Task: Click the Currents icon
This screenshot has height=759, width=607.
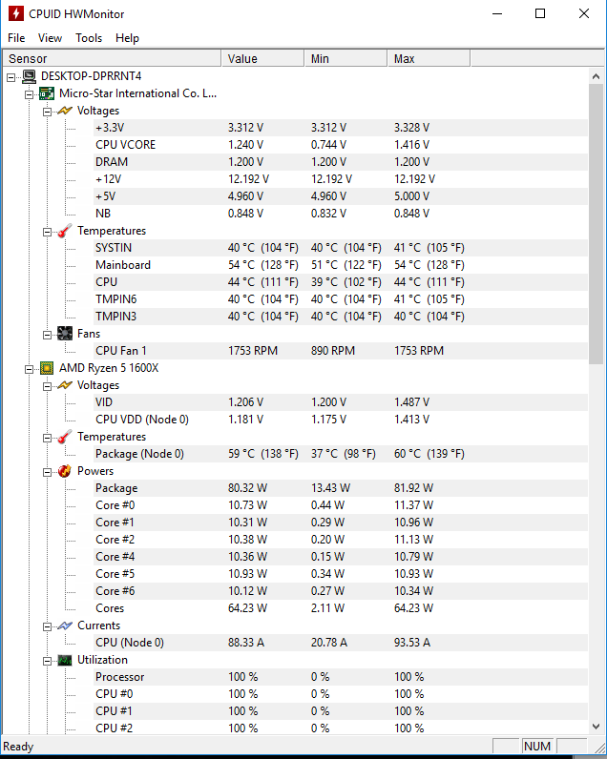Action: coord(65,626)
